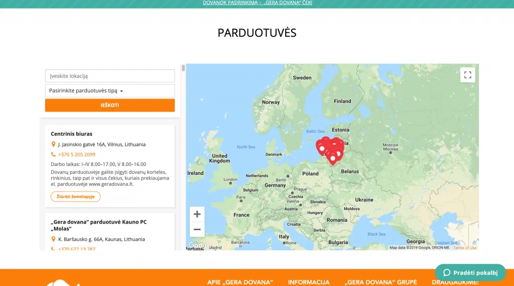Focus the Įveskite lokaciją input field
The height and width of the screenshot is (286, 514).
pyautogui.click(x=110, y=76)
